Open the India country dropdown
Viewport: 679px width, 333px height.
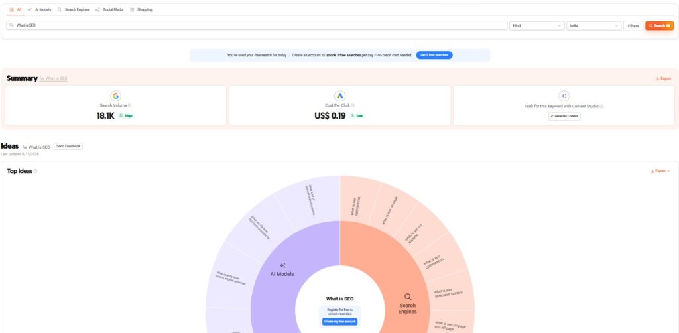(x=593, y=26)
